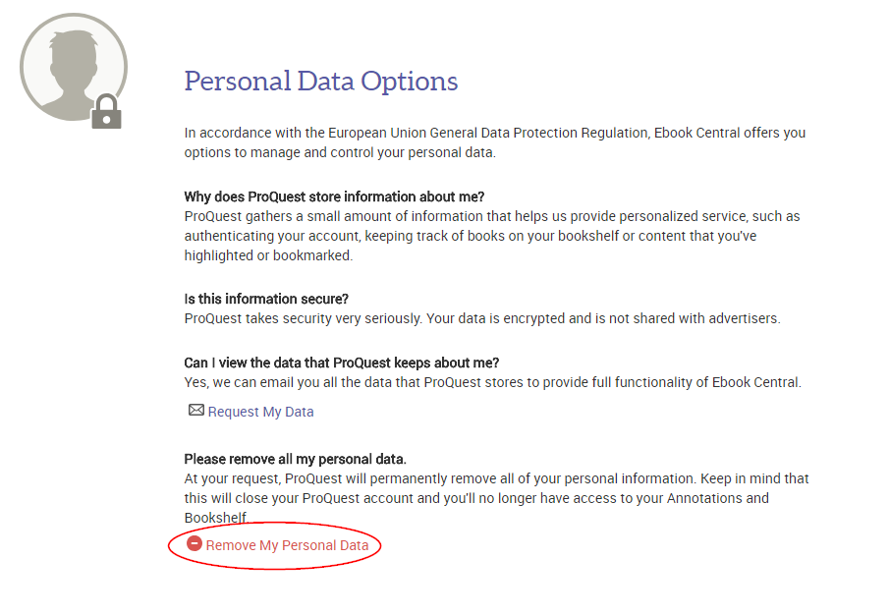Open the Request My Data link
This screenshot has height=615, width=889.
(x=260, y=412)
